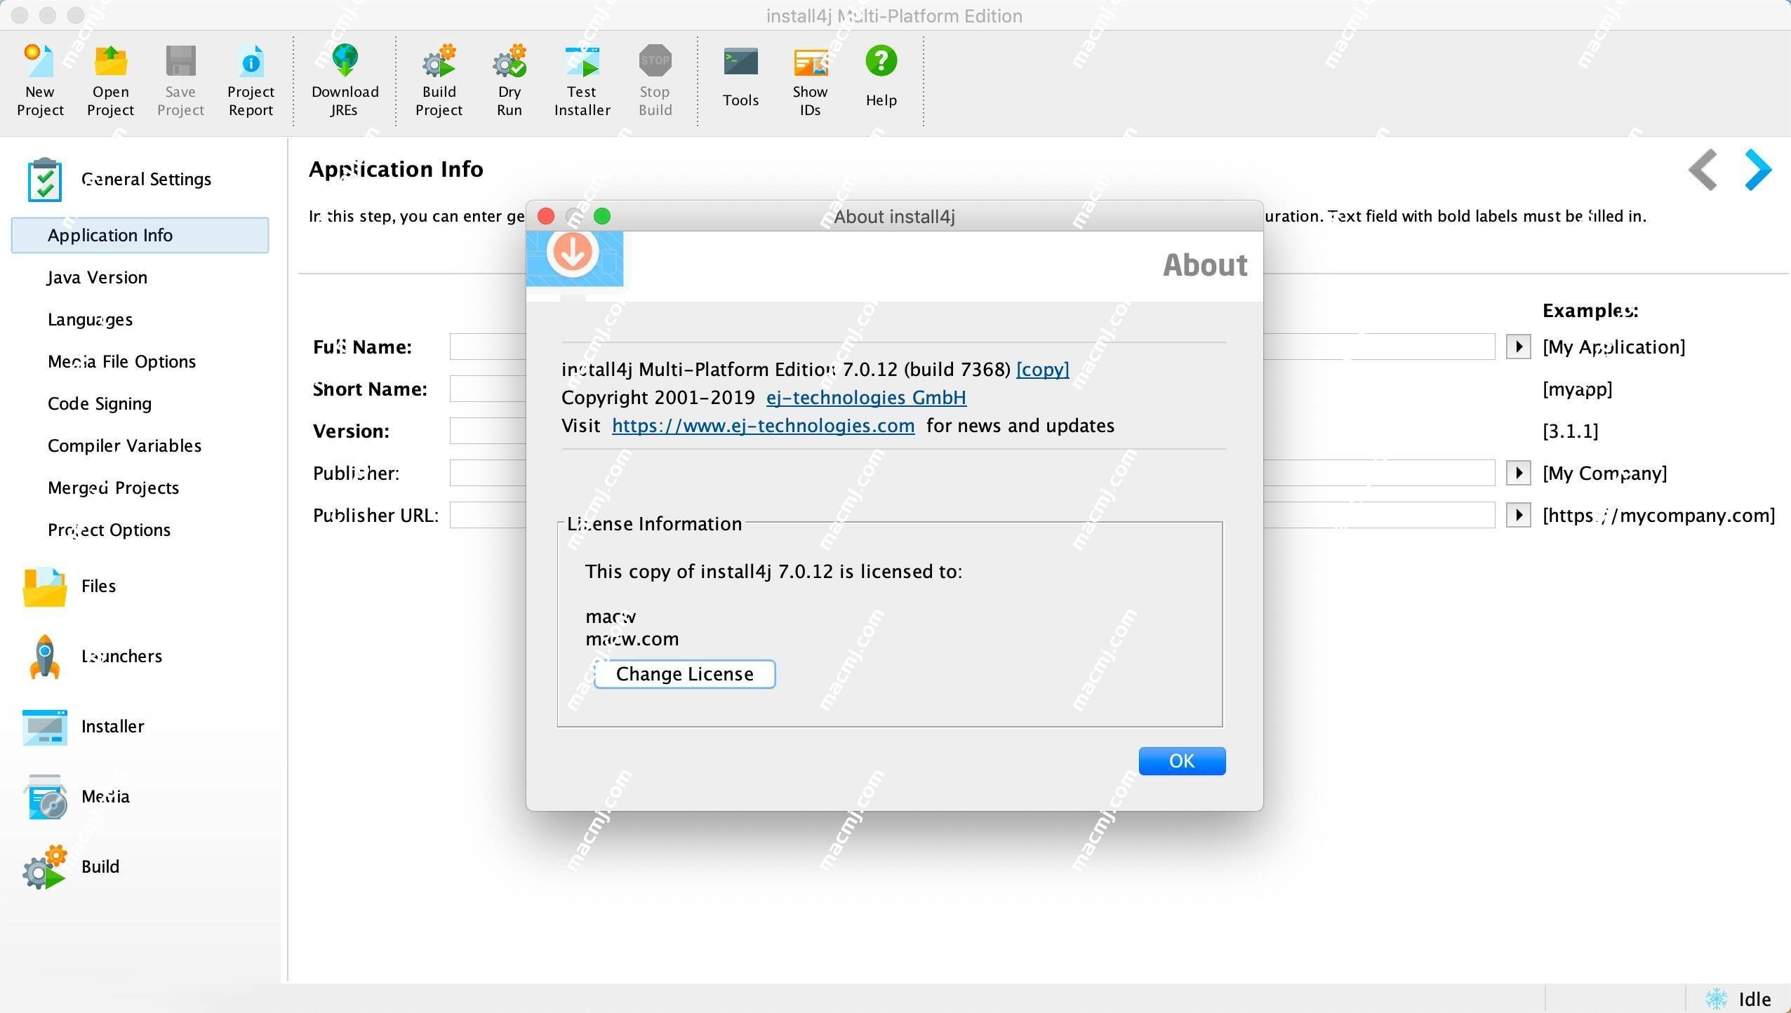
Task: Visit https://www.ej-technologies.com link
Action: pos(763,425)
